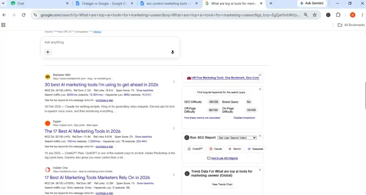Open a new tab with the plus button
Image resolution: width=366 pixels, height=195 pixels.
[271, 3]
